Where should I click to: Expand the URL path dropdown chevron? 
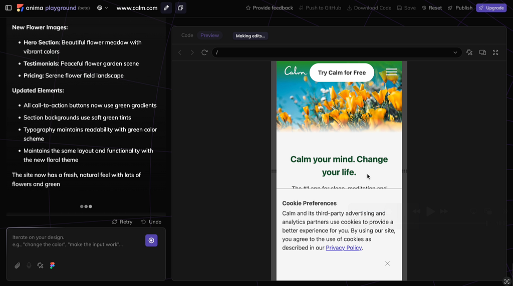click(x=455, y=52)
